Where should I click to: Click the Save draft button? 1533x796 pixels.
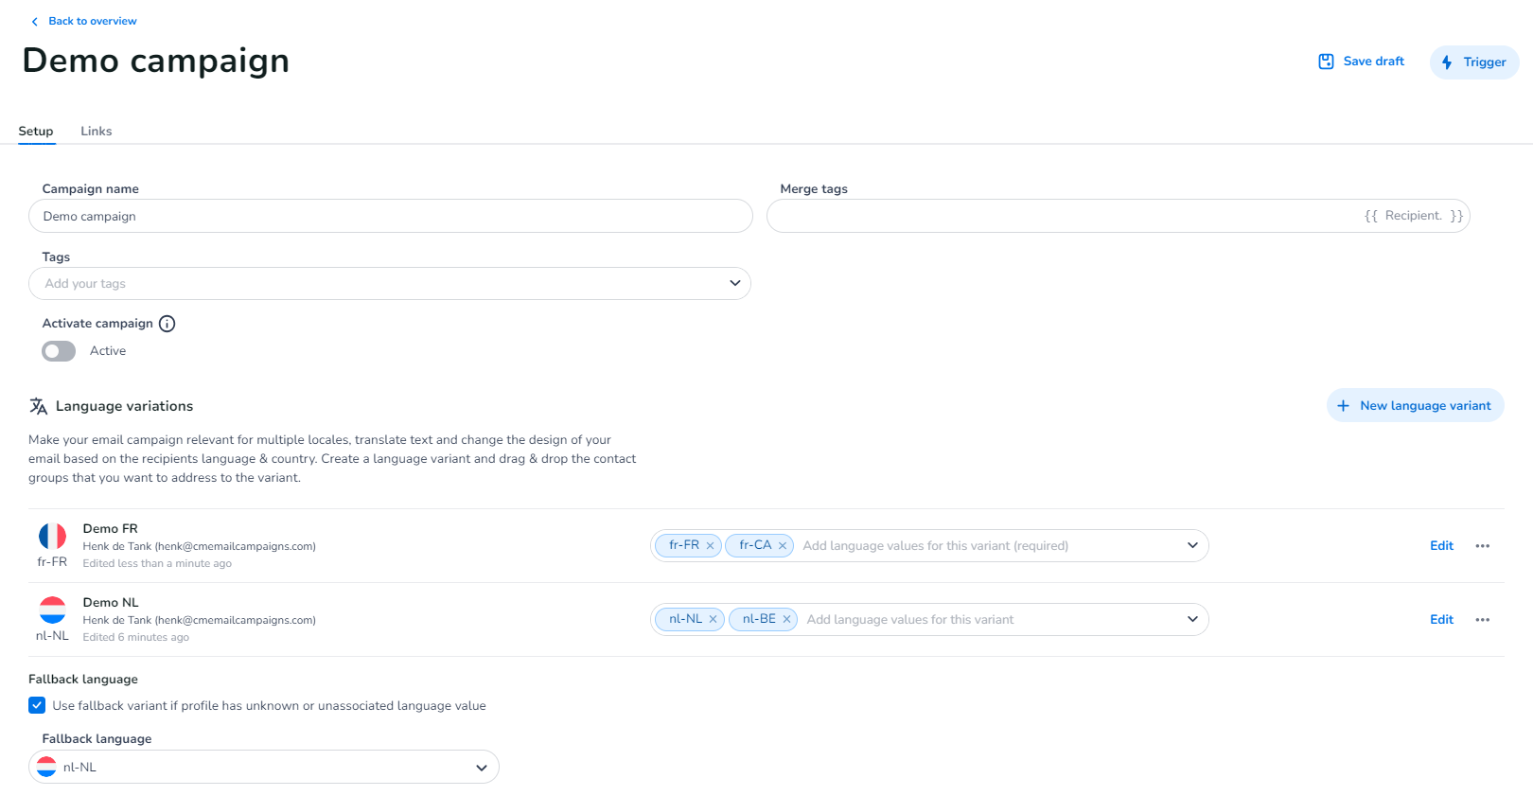(1362, 62)
